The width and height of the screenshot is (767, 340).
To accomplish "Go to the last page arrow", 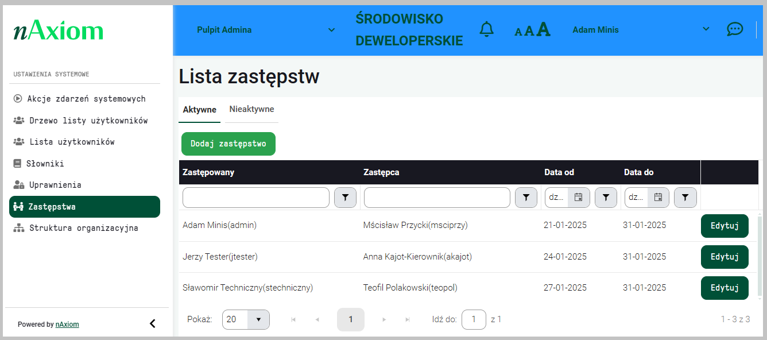I will click(408, 319).
